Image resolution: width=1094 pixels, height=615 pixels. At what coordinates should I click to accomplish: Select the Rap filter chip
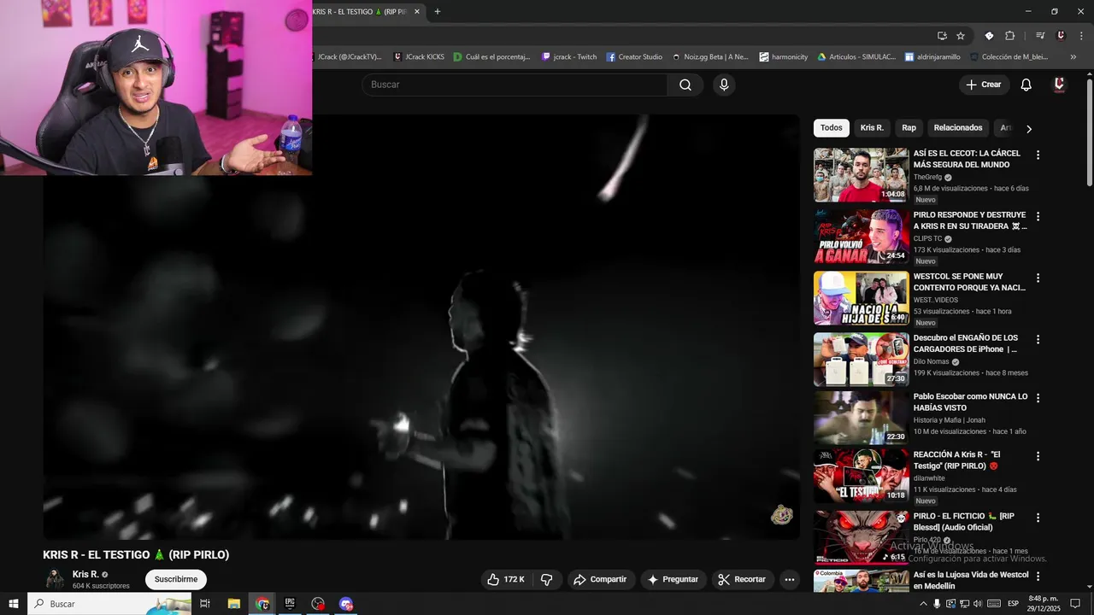909,128
